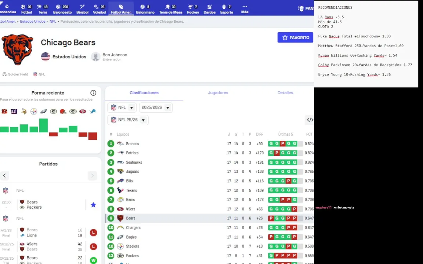The width and height of the screenshot is (423, 264).
Task: Open the Béisbol sport category
Action: (82, 9)
